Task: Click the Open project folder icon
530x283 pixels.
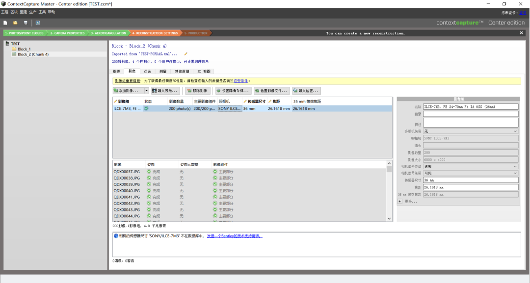Action: (15, 23)
